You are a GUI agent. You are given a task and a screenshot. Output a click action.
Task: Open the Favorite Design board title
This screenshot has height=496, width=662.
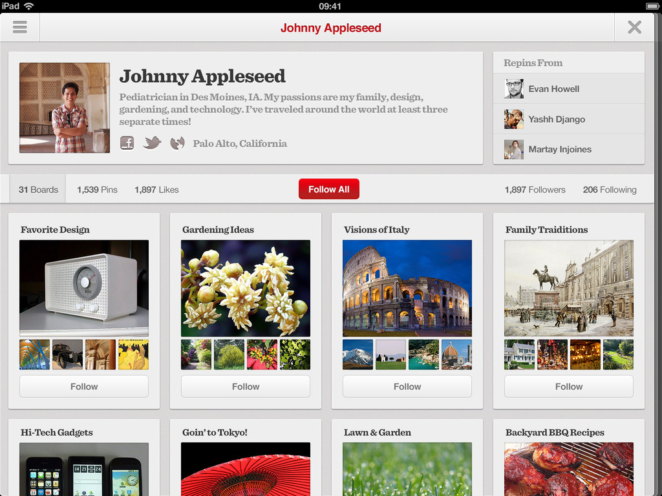[x=56, y=230]
